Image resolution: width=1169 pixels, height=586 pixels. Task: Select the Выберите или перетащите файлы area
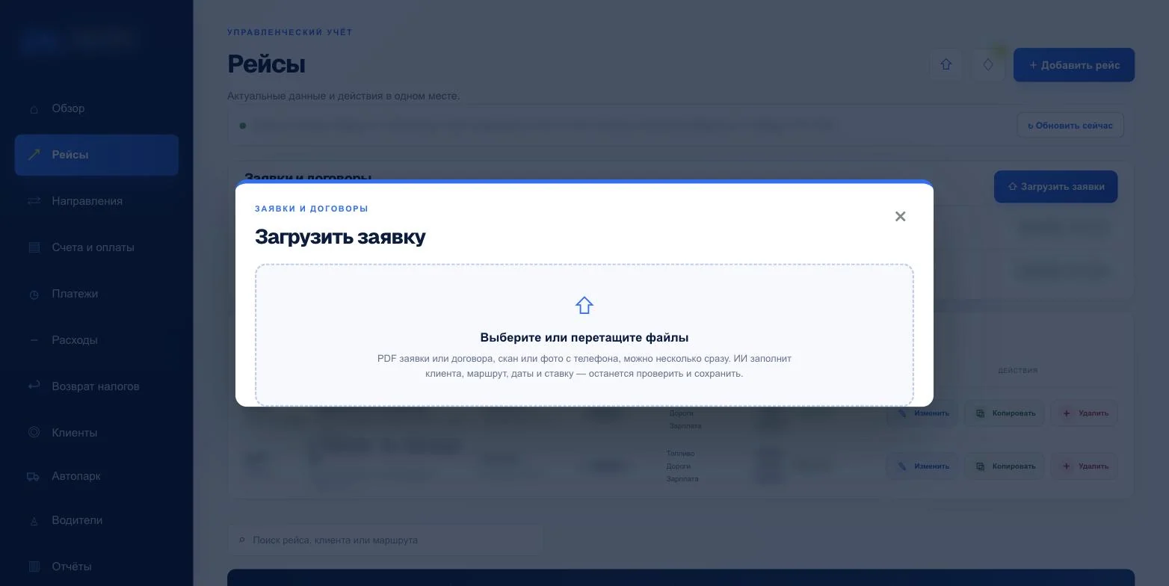tap(584, 335)
